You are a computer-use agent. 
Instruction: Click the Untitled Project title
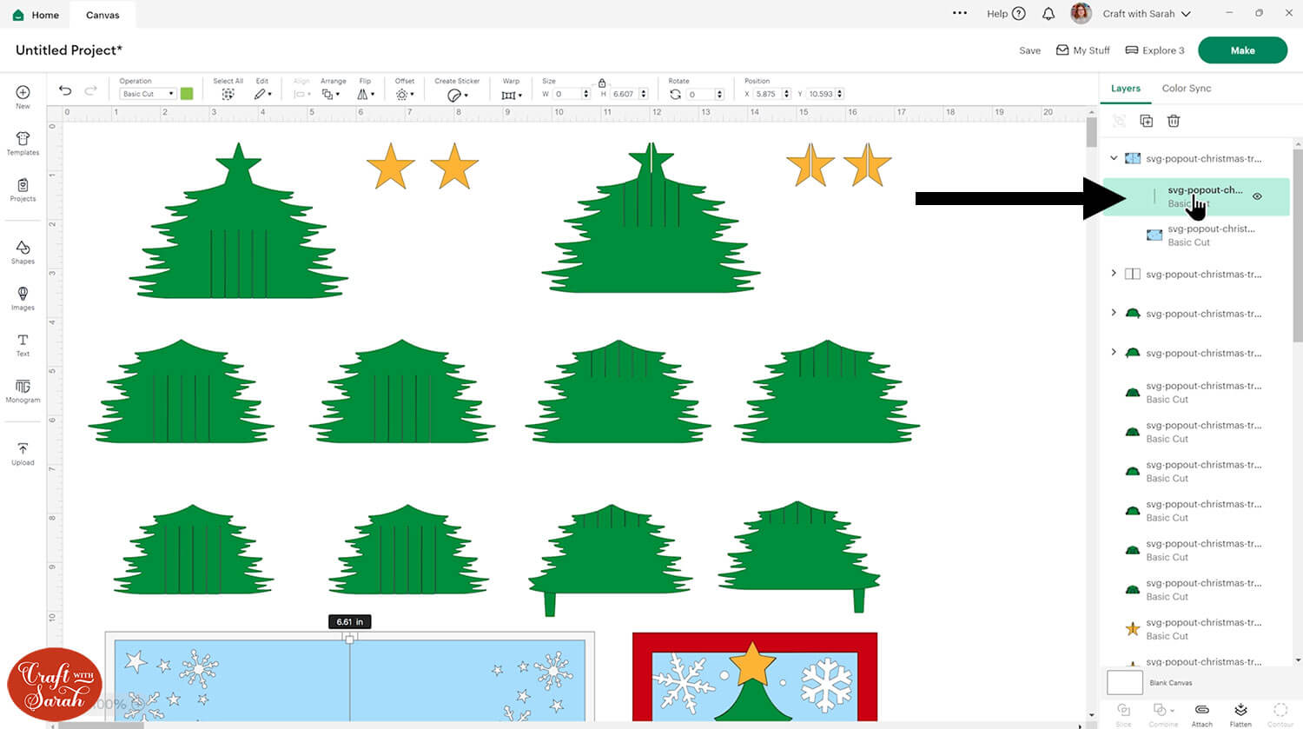tap(69, 50)
